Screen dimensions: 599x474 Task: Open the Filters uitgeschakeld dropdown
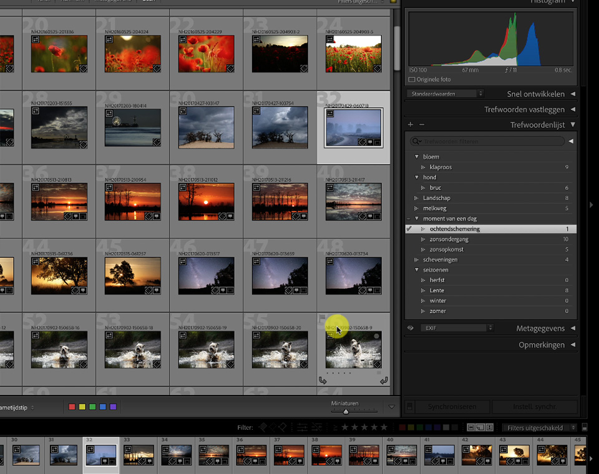click(539, 428)
